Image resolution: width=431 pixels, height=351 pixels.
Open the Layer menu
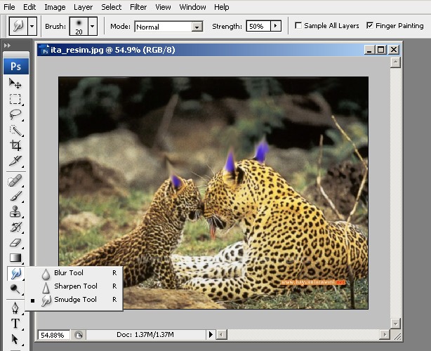click(83, 7)
